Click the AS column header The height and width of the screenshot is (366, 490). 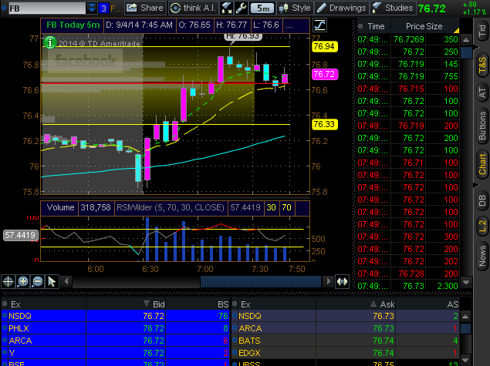452,304
